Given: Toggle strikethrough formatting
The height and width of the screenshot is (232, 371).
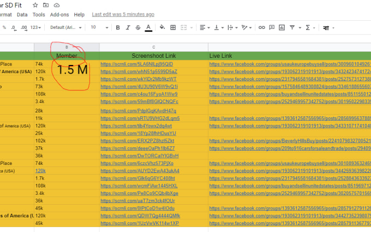Looking at the screenshot, I should 138,28.
